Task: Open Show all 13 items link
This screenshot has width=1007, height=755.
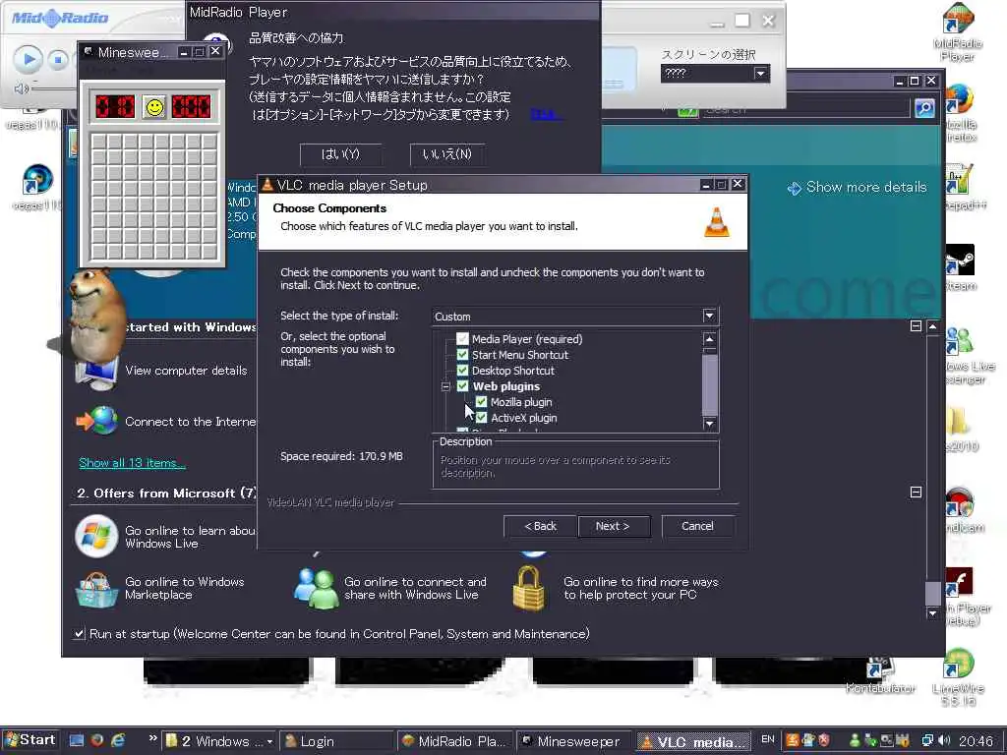Action: [133, 463]
